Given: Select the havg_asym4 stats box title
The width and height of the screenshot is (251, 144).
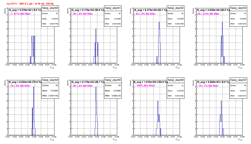Looking at the screenshot, I should 50,80.
